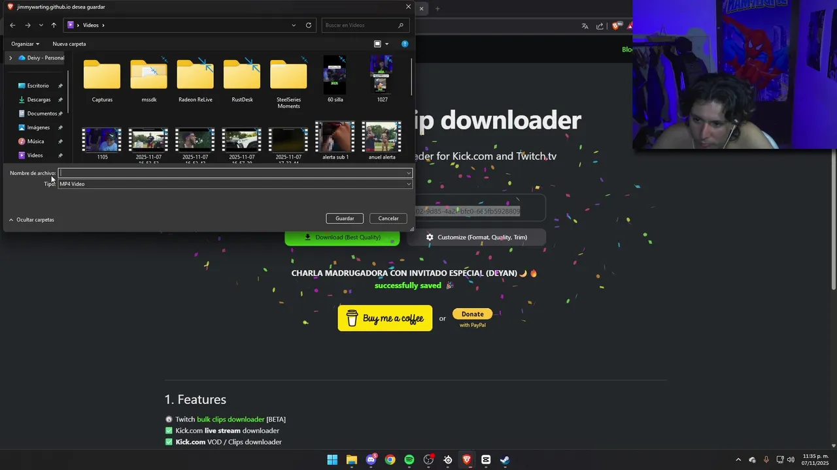Select the Radeon ReLive folder
The image size is (837, 470).
tap(196, 80)
